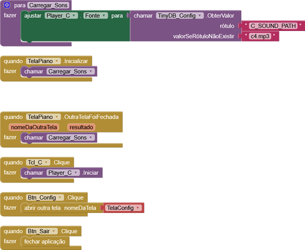The height and width of the screenshot is (250, 305).
Task: Click the nomeDaOutraTela parameter
Action: [34, 127]
